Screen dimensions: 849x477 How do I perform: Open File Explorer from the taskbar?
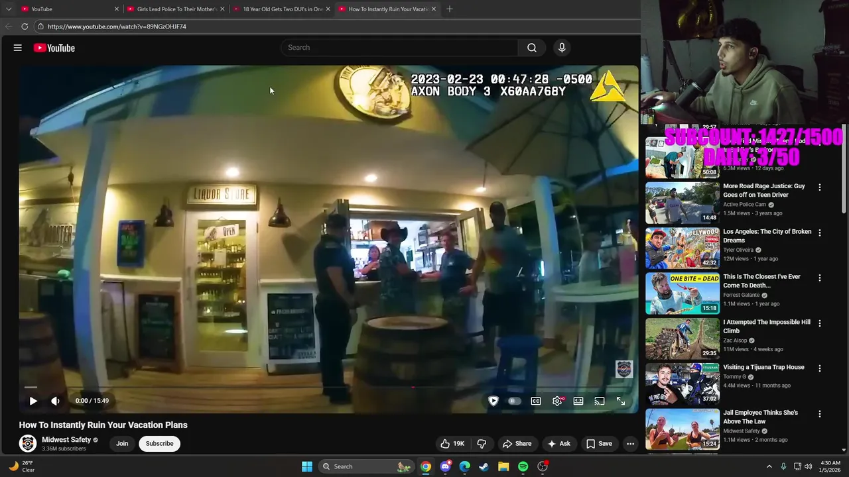click(x=503, y=466)
